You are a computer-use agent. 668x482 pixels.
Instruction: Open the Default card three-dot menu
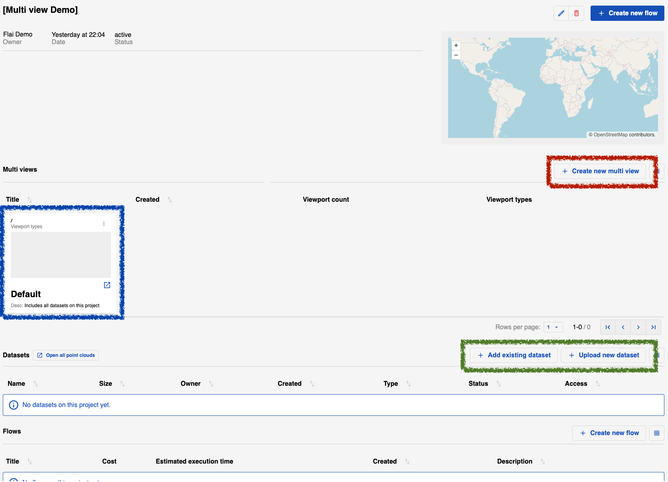tap(104, 224)
